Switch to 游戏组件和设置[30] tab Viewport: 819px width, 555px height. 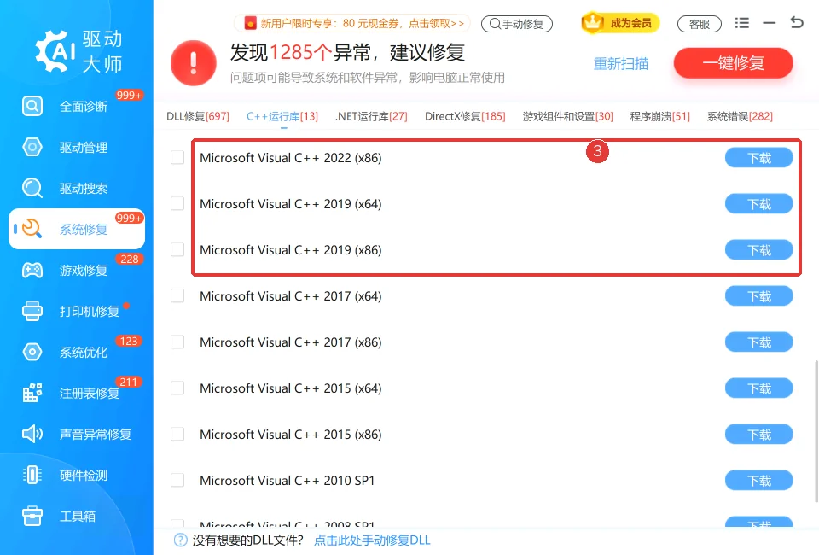[568, 116]
